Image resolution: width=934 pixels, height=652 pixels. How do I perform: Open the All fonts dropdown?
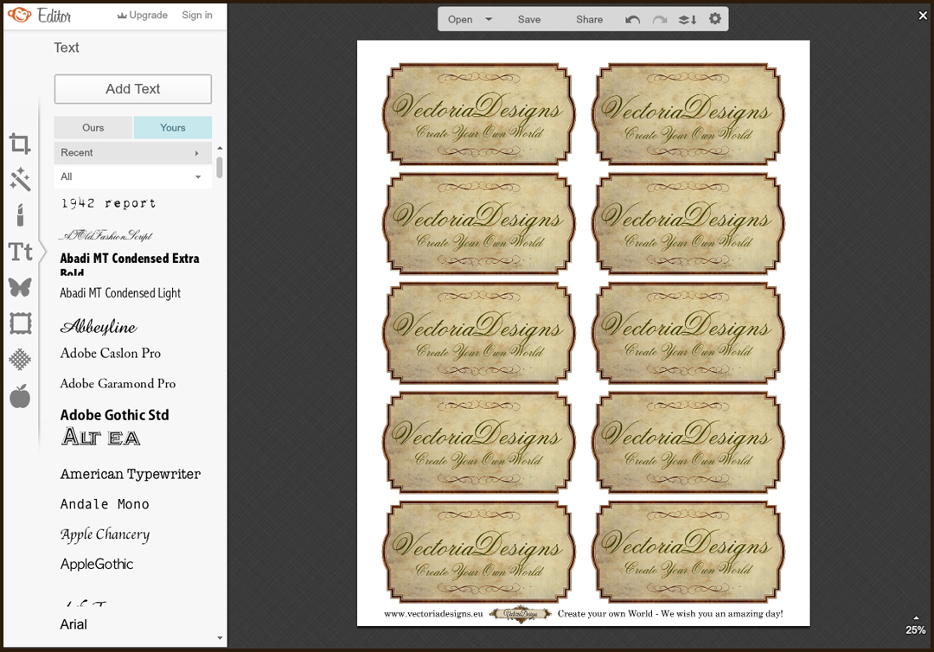pos(133,177)
